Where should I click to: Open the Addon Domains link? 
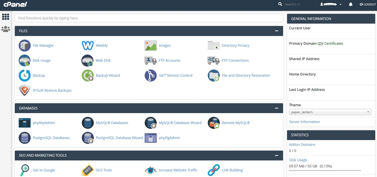[302, 144]
